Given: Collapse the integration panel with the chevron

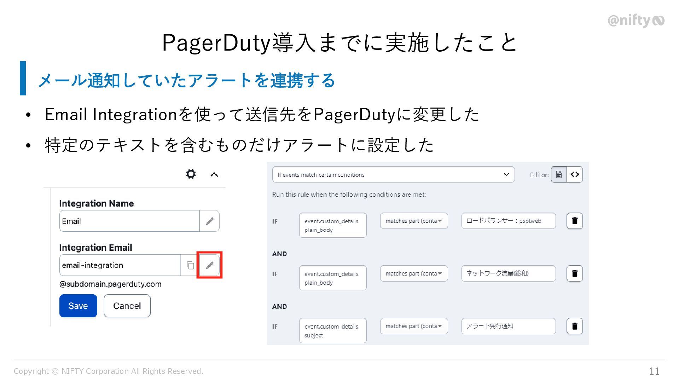Looking at the screenshot, I should tap(214, 174).
